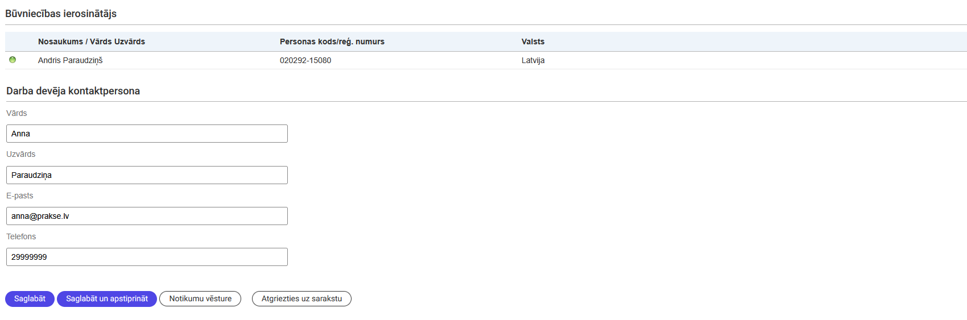
Task: Click the Nosaukums / Vārds Uzvārds column header
Action: (x=92, y=41)
